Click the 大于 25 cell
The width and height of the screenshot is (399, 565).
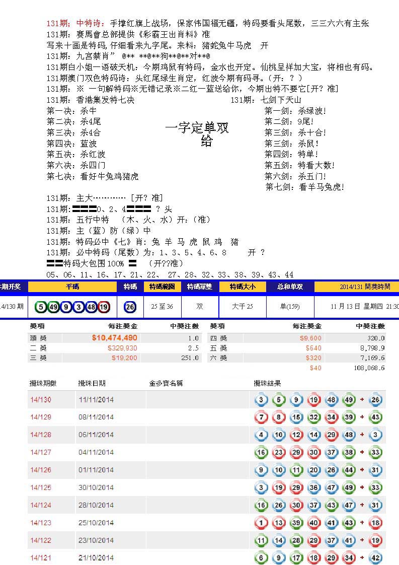pos(243,307)
